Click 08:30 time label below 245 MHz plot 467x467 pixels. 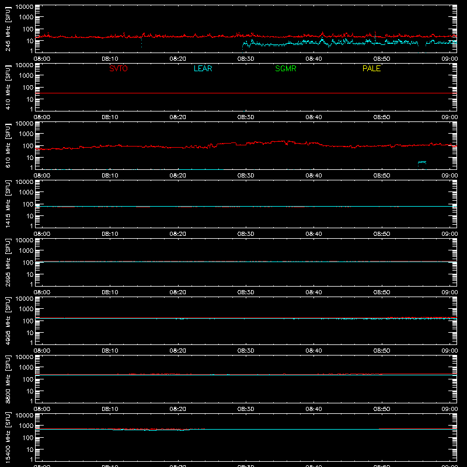246,59
